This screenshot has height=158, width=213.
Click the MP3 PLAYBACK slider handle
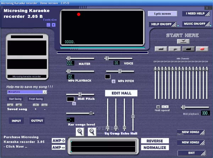(69, 71)
